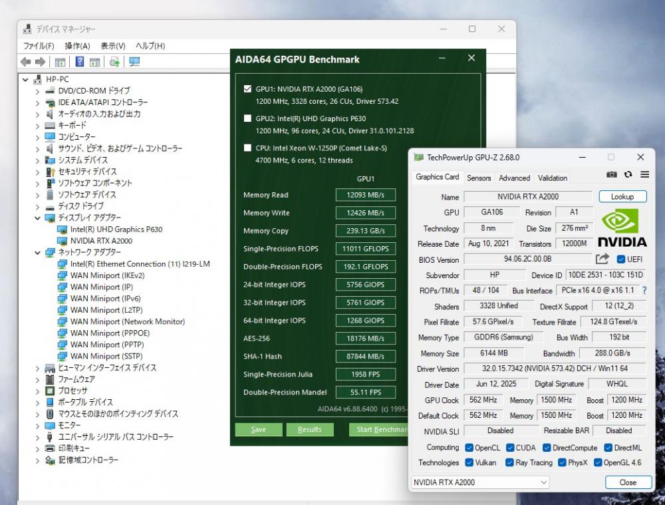Image resolution: width=665 pixels, height=505 pixels.
Task: Click the BIOS export share icon in GPU-Z
Action: pyautogui.click(x=602, y=259)
